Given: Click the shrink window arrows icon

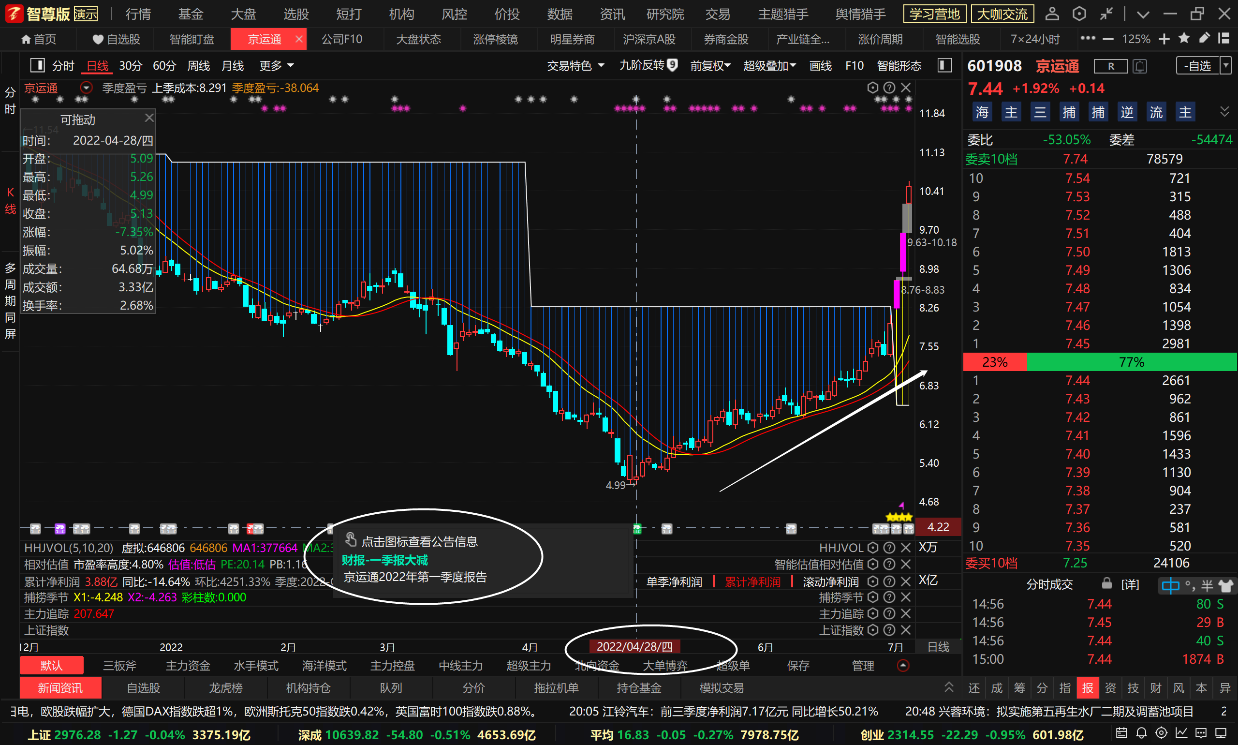Looking at the screenshot, I should click(x=1106, y=14).
